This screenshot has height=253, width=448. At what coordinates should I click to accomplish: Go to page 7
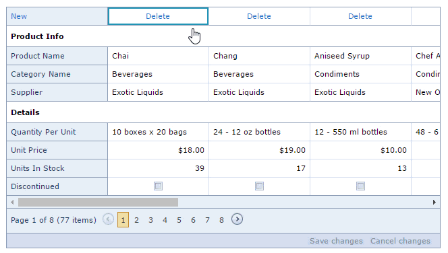(207, 220)
